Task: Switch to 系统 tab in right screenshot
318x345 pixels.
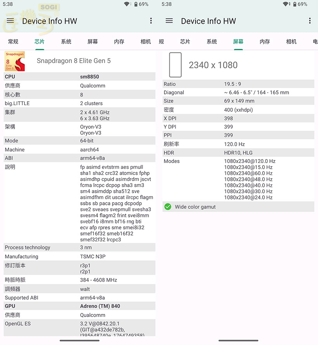Action: (212, 42)
